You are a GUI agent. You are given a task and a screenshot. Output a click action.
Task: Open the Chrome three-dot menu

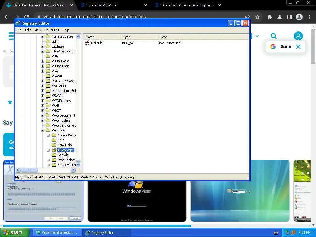309,17
